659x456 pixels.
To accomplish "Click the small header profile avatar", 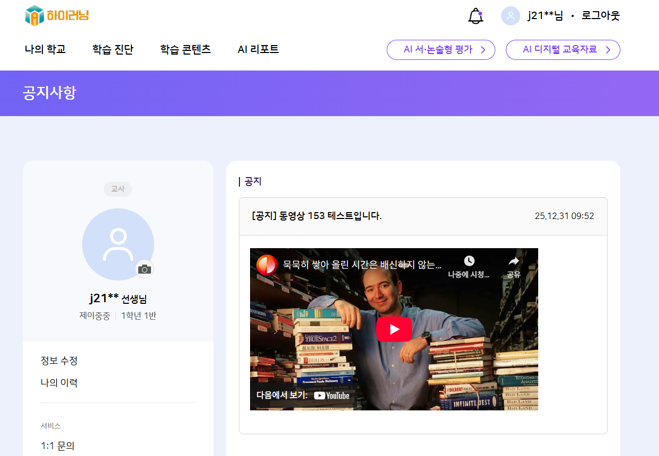I will [x=510, y=16].
